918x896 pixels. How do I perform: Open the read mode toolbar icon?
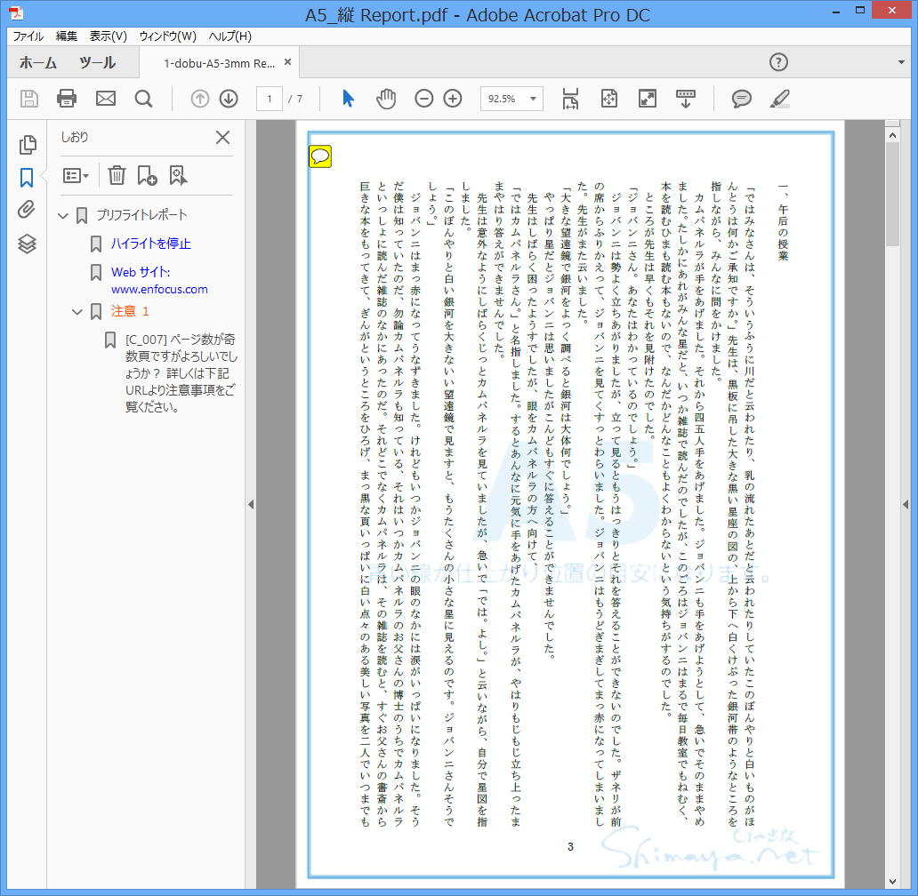tap(685, 99)
